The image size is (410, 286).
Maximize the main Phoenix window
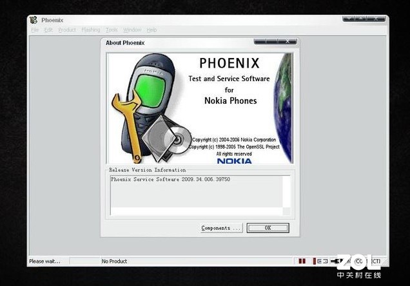point(361,19)
